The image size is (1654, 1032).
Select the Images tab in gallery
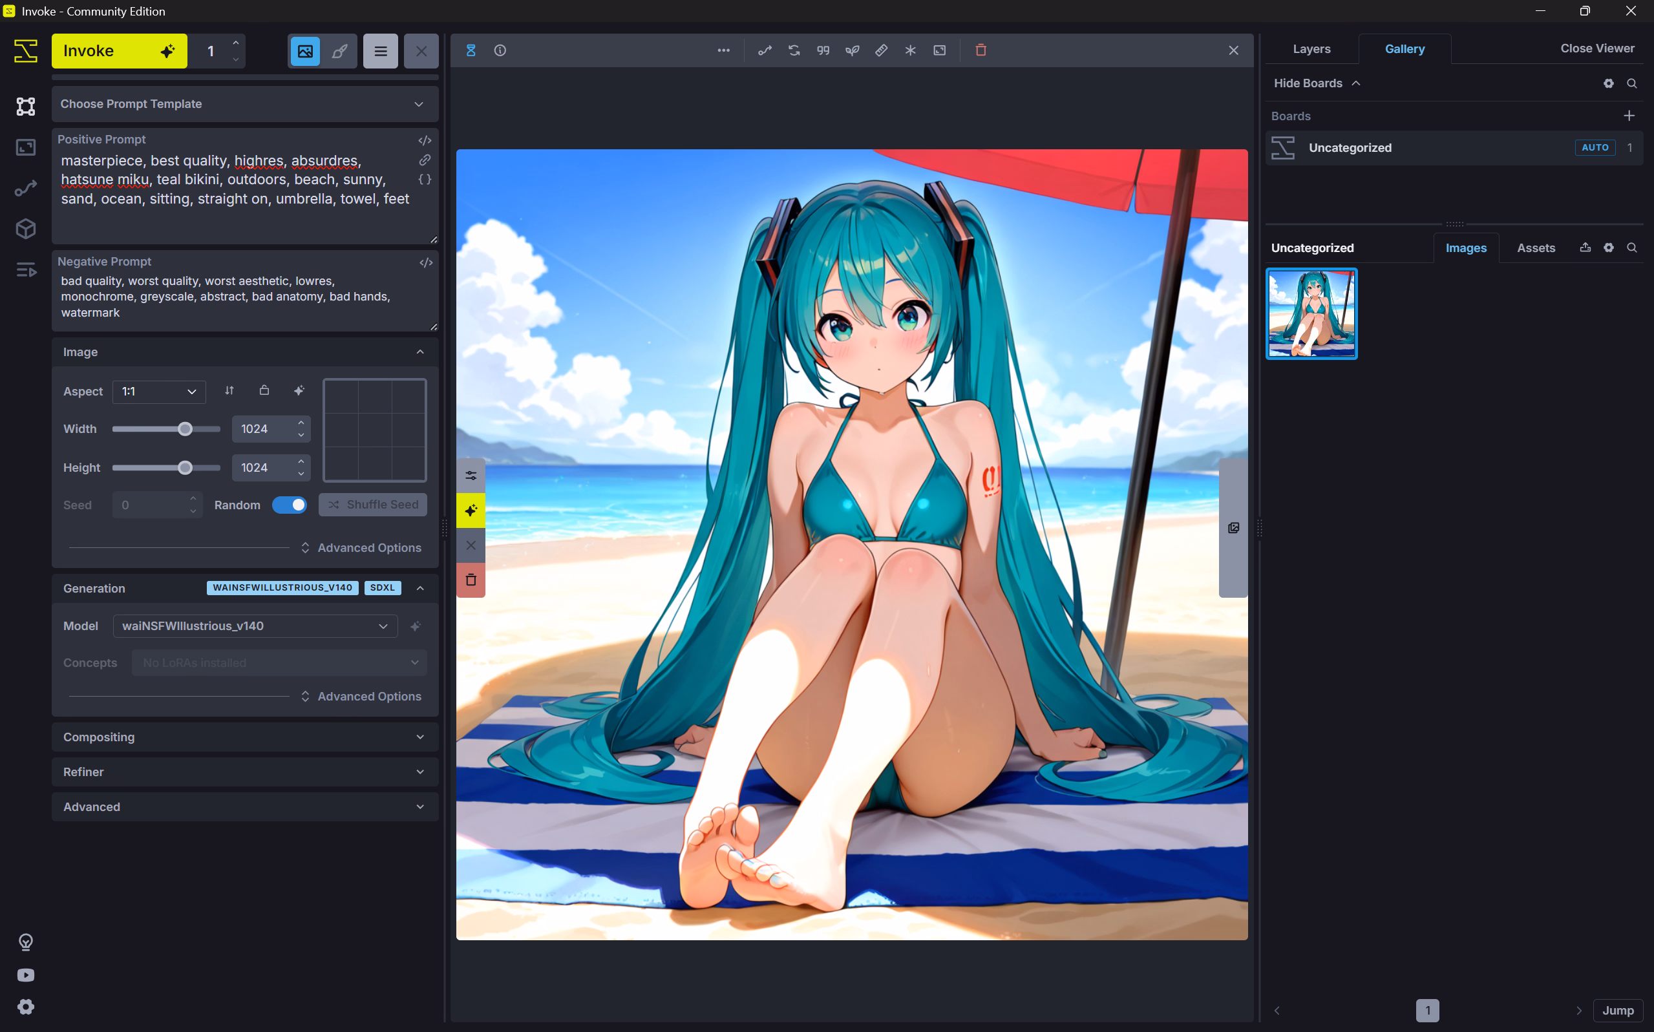pos(1466,248)
